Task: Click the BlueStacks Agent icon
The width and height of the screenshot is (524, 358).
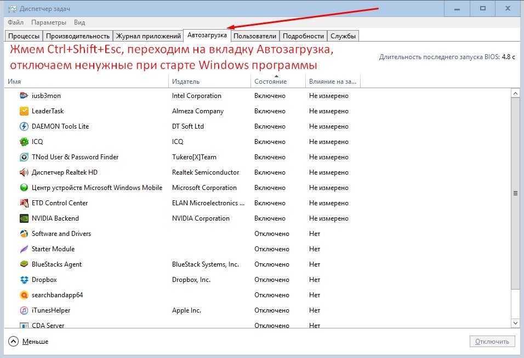Action: tap(24, 264)
